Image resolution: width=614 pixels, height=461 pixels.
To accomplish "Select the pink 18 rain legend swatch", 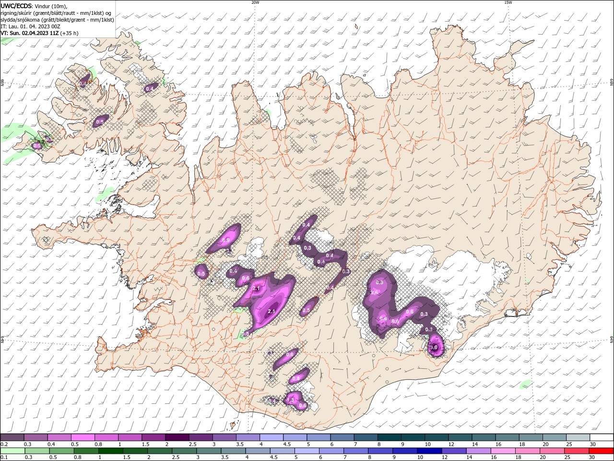I will (528, 451).
